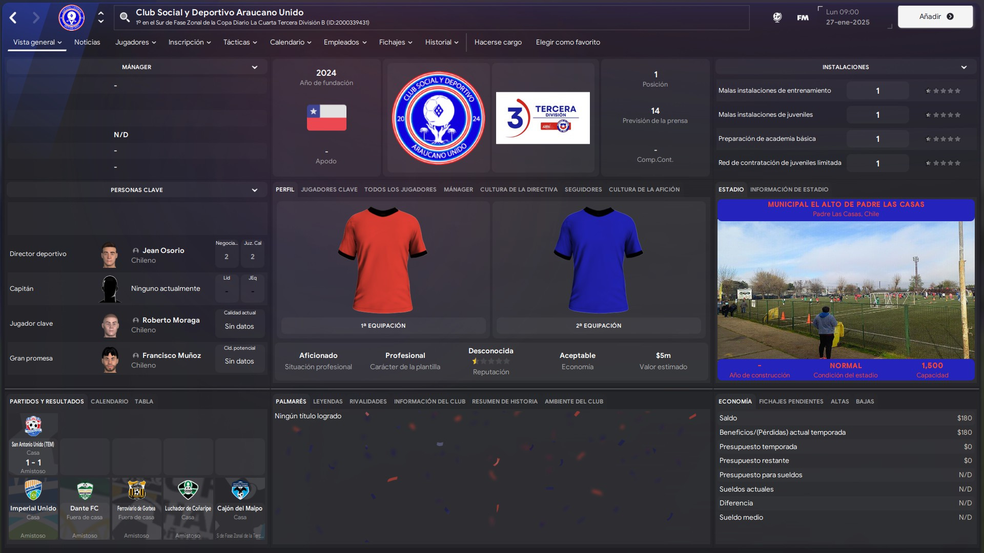Open Noticias menu
The height and width of the screenshot is (553, 984).
[87, 42]
